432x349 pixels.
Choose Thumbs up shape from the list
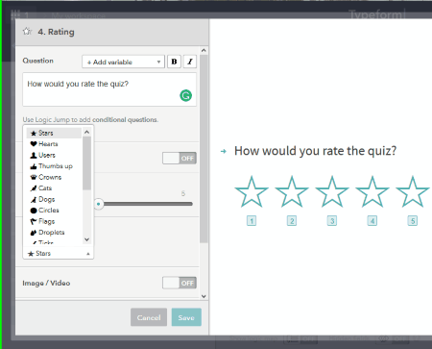click(x=54, y=166)
